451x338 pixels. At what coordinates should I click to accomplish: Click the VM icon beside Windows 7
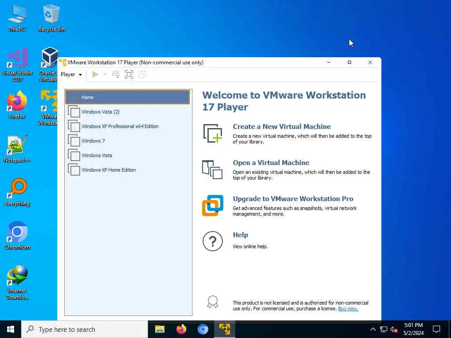click(74, 141)
